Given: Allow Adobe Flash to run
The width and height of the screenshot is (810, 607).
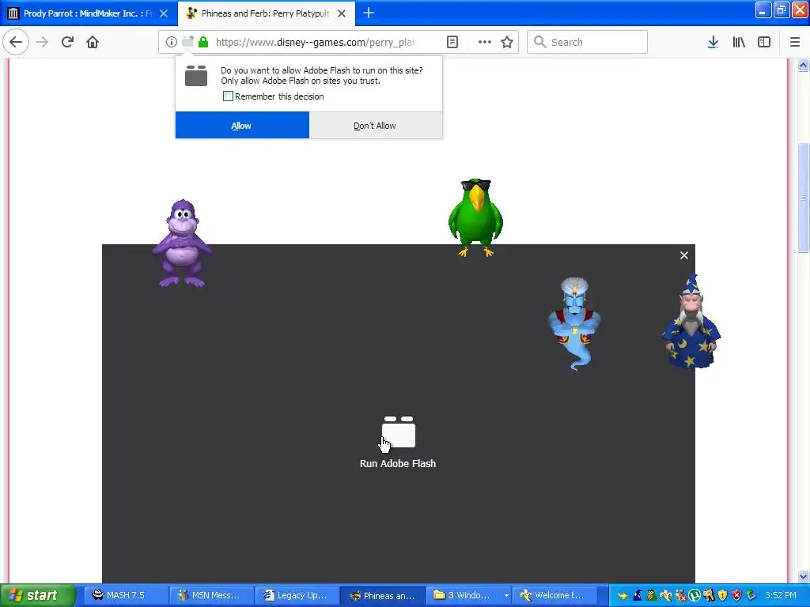Looking at the screenshot, I should 242,126.
